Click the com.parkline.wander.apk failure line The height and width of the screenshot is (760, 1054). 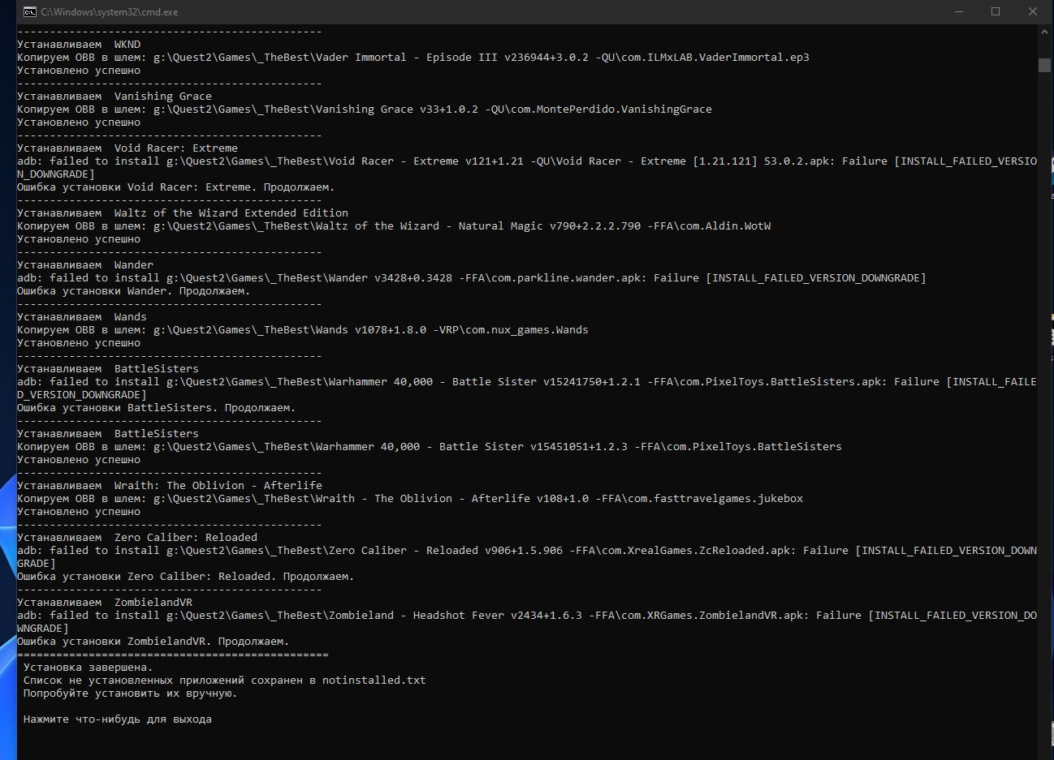click(472, 278)
